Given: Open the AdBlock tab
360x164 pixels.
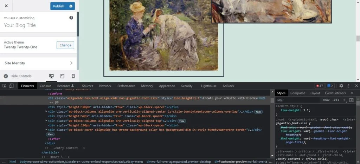Looking at the screenshot, I should click(x=229, y=86).
